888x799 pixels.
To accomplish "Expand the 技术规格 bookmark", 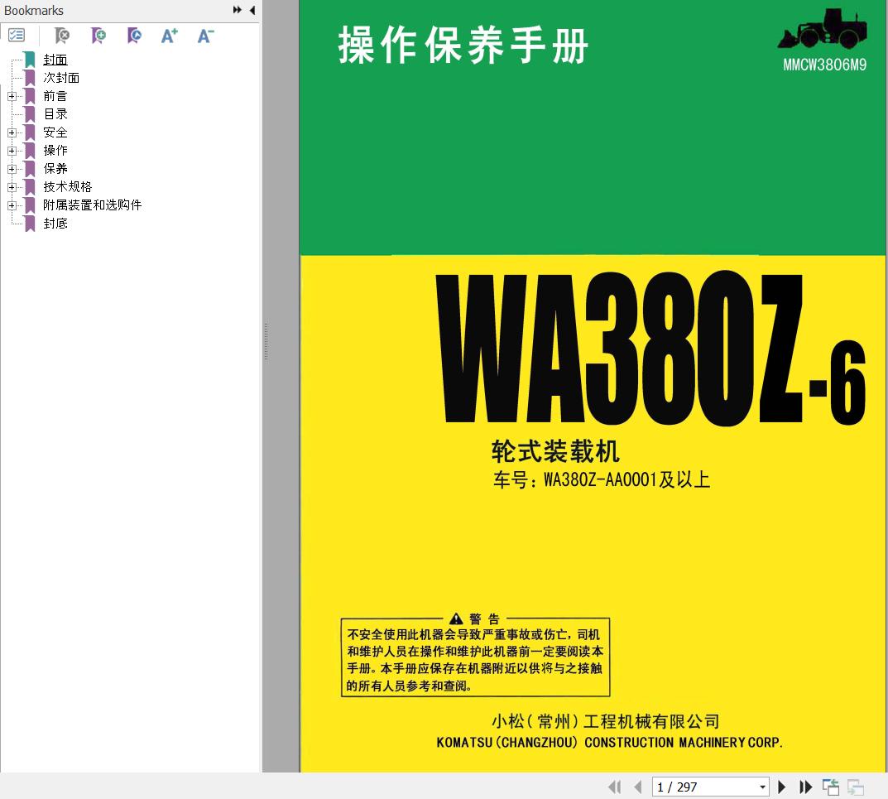I will tap(12, 187).
